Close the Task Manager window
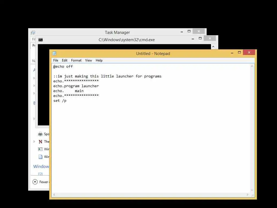 pos(199,31)
